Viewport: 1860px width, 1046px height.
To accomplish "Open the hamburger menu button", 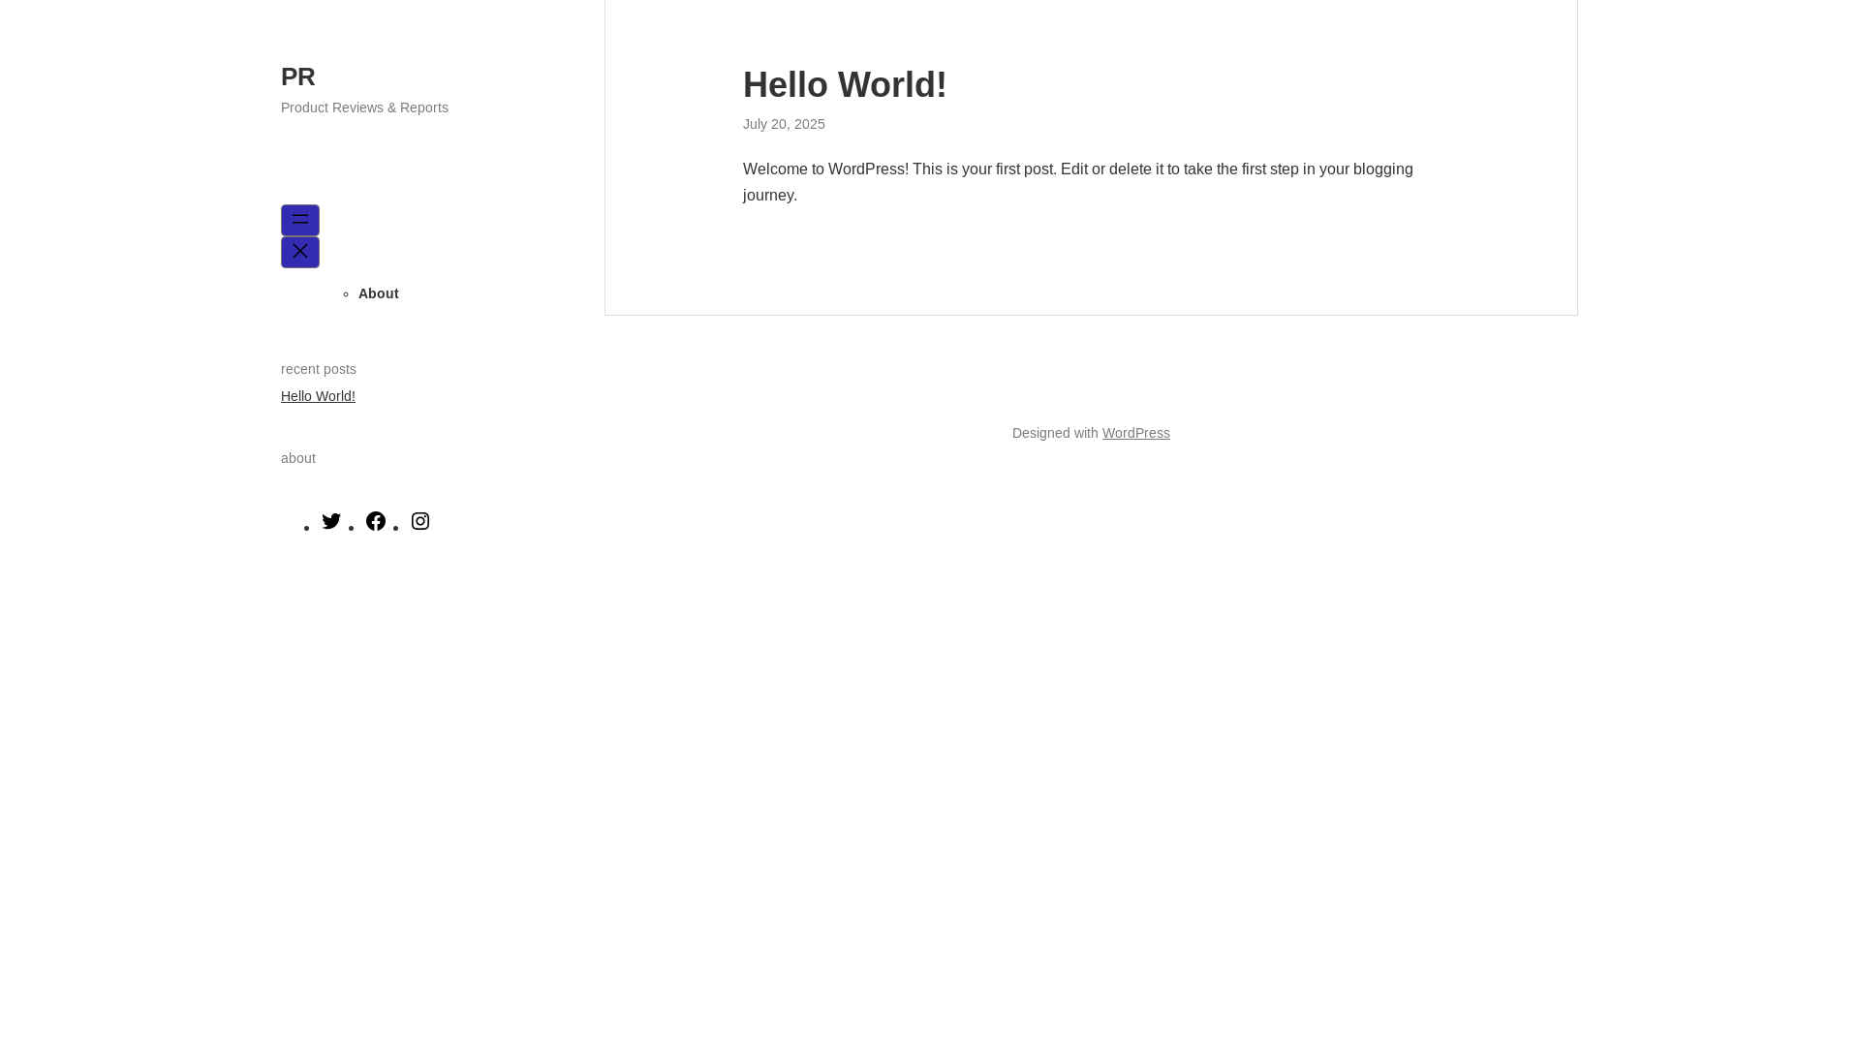I will (x=300, y=220).
